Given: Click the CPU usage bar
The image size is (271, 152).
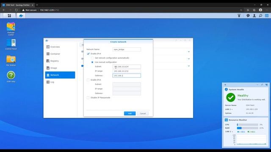Looking at the screenshot, I should (247, 125).
